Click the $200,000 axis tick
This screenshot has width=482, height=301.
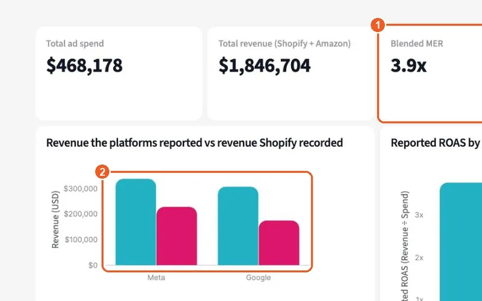click(x=81, y=214)
